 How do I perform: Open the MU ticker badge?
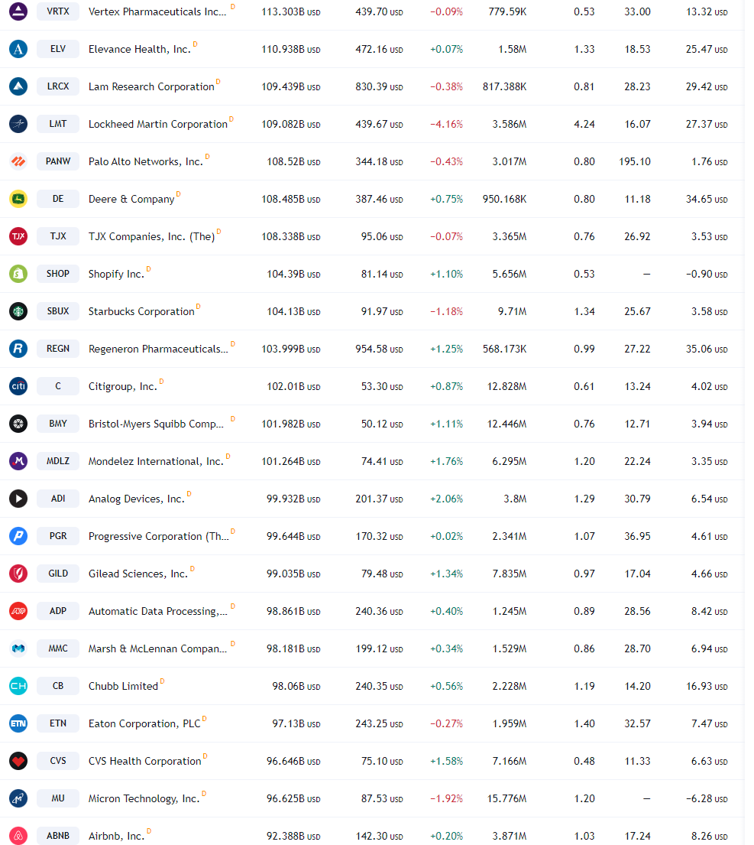click(x=58, y=798)
